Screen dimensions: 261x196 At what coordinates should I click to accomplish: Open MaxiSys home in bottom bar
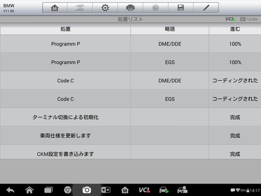(x=125, y=190)
